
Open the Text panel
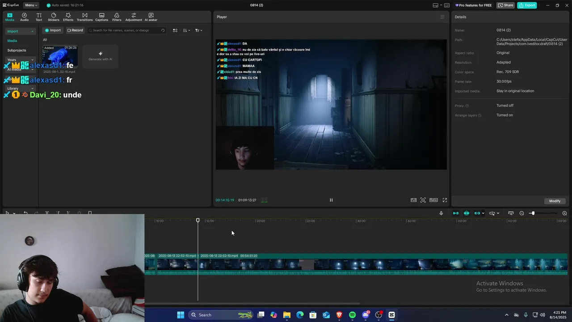click(39, 17)
